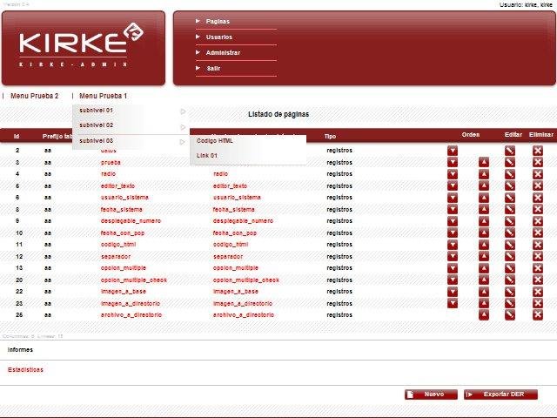Move down the 'imagen_a_directorio' row
The height and width of the screenshot is (418, 557).
pos(453,303)
